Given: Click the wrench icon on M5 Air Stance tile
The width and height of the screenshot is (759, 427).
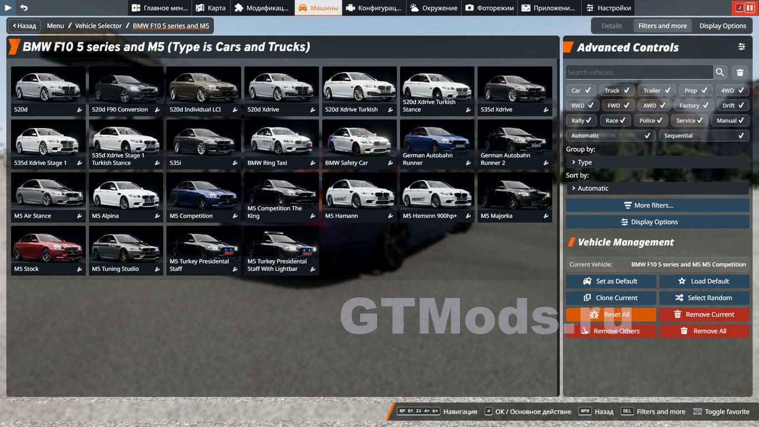Looking at the screenshot, I should tap(79, 216).
